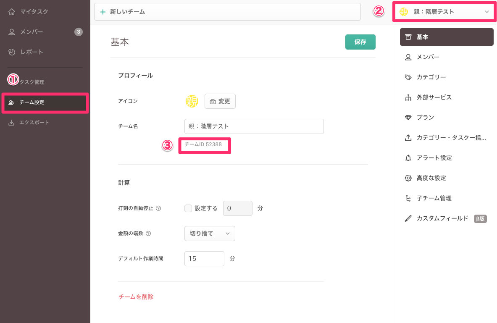Open the メンバー page in left sidebar
The height and width of the screenshot is (323, 497).
(x=32, y=32)
